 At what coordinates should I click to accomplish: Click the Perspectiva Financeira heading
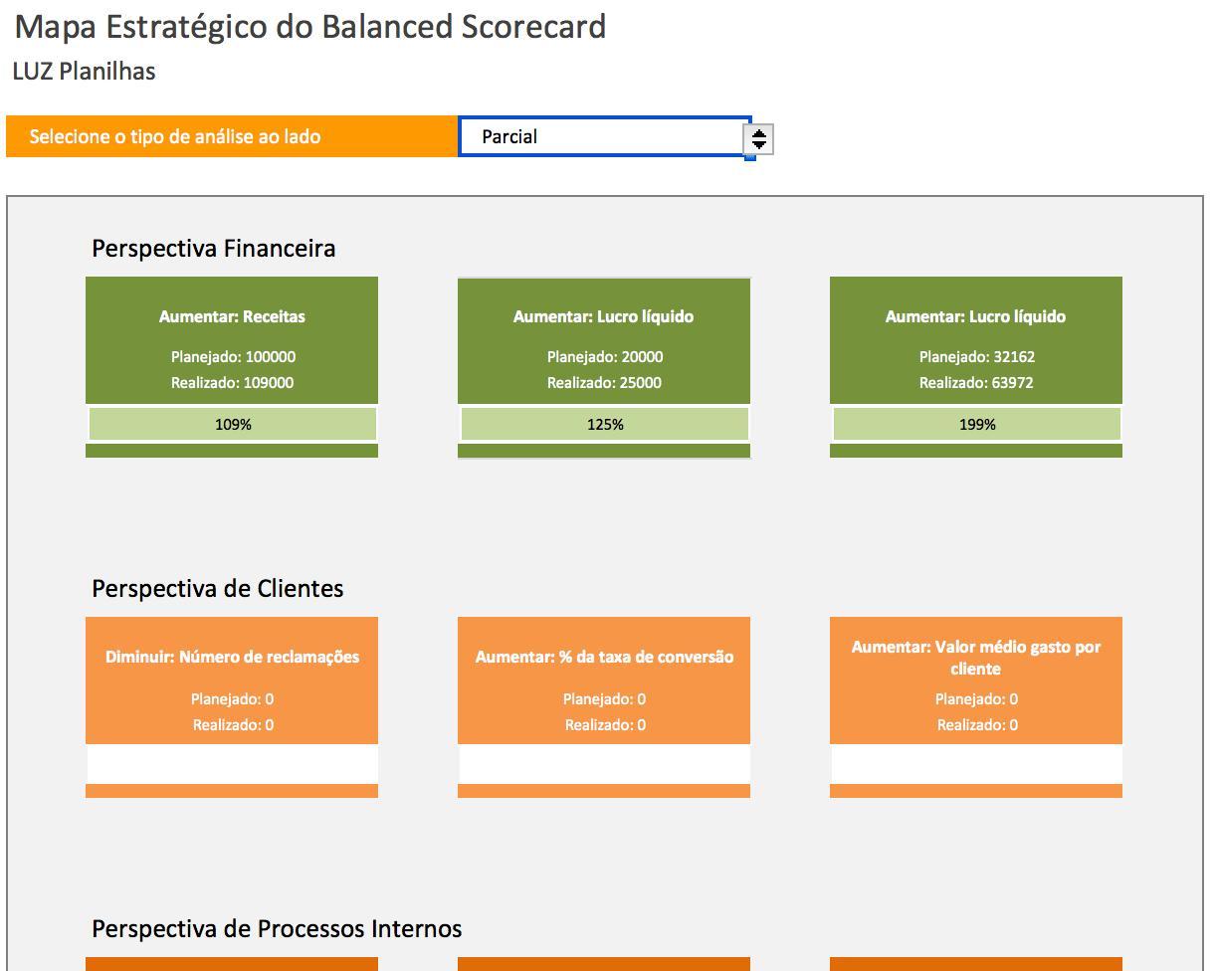(213, 249)
